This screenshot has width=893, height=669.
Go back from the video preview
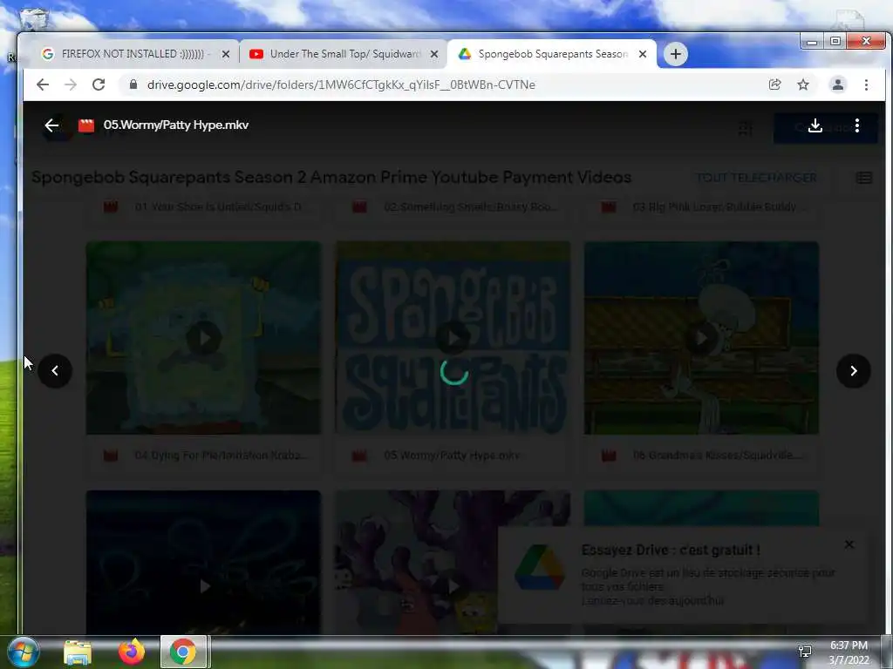[51, 125]
